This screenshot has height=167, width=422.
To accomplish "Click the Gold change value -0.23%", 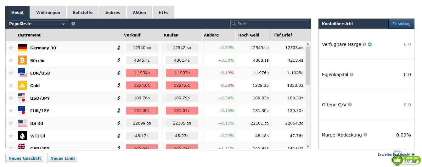I will click(x=227, y=86).
